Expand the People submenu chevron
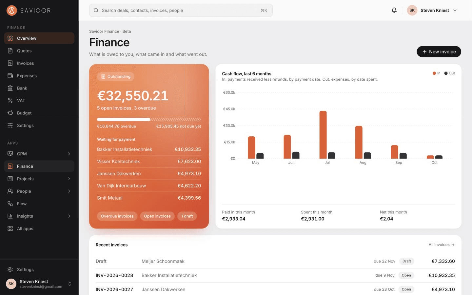This screenshot has width=472, height=295. click(69, 191)
